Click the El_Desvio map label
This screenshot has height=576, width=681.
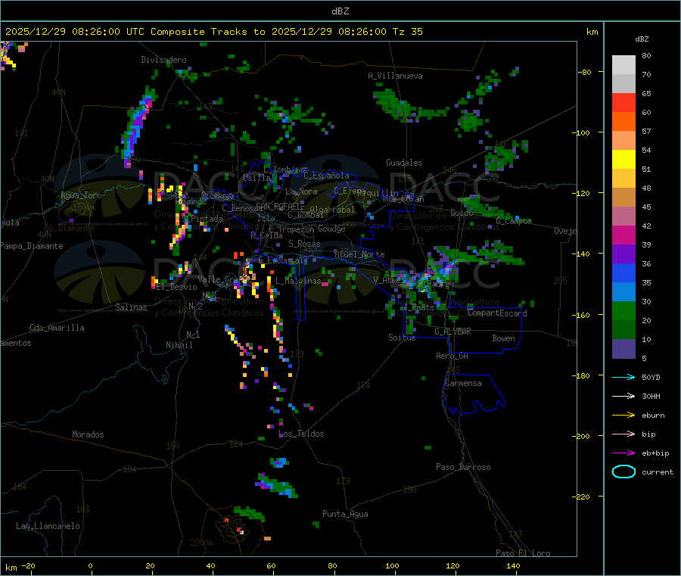(176, 287)
